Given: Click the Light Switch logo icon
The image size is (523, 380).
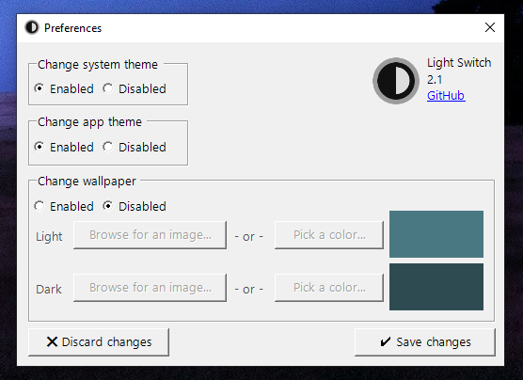Looking at the screenshot, I should click(x=396, y=81).
